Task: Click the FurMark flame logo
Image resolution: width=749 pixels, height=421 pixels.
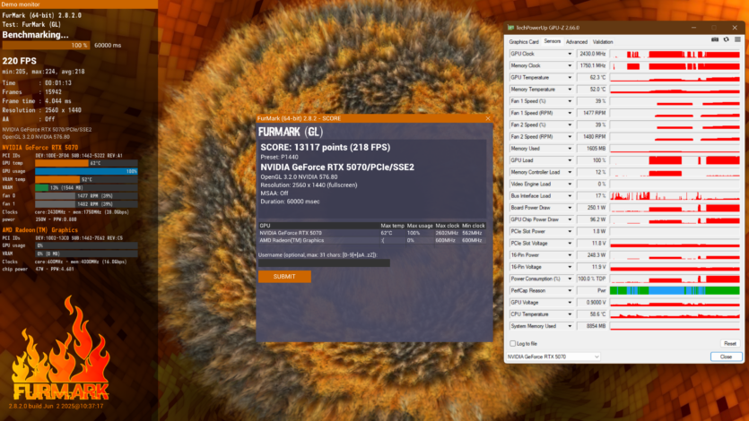Action: (x=61, y=348)
